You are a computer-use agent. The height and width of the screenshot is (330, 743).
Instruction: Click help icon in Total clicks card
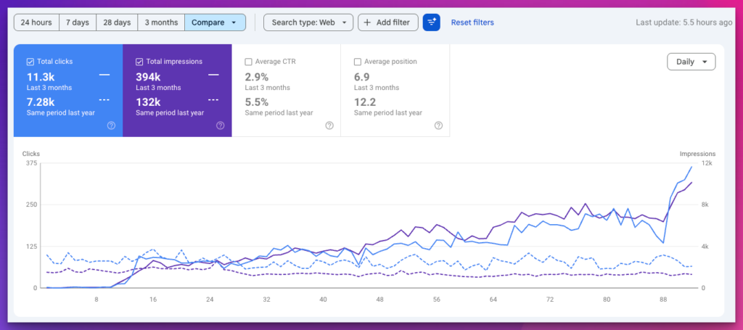[x=111, y=125]
